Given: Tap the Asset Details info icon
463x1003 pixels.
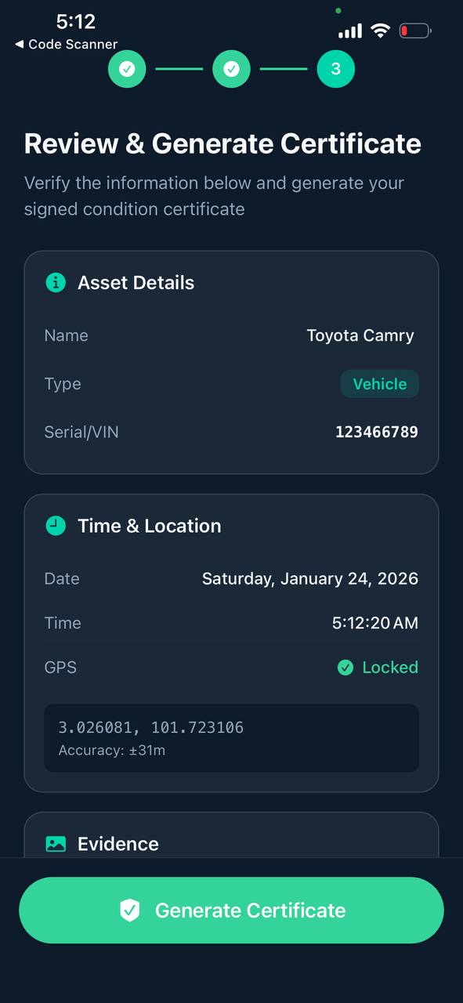Looking at the screenshot, I should coord(55,283).
